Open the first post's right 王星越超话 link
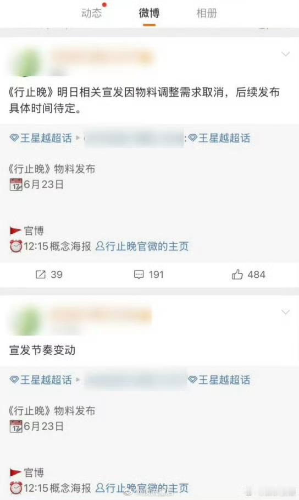299x500 pixels. click(x=219, y=138)
